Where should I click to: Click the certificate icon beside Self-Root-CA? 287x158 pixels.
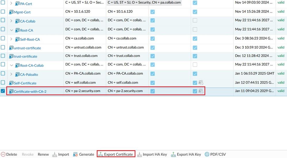(x=17, y=39)
